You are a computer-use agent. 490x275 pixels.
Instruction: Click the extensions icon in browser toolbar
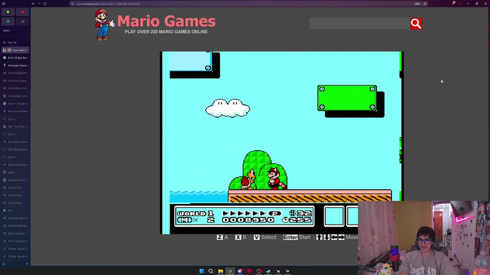coord(454,3)
